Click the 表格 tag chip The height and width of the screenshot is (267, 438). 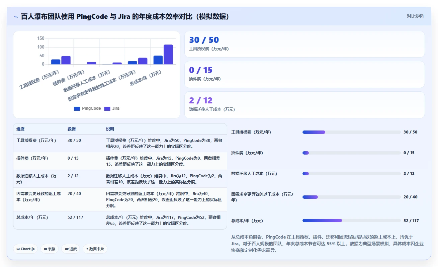[50, 249]
